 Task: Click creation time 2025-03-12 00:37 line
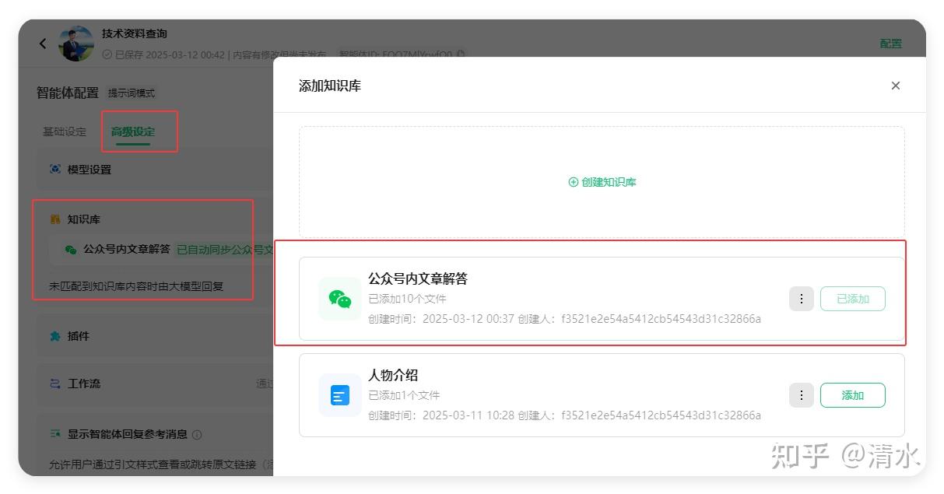564,319
